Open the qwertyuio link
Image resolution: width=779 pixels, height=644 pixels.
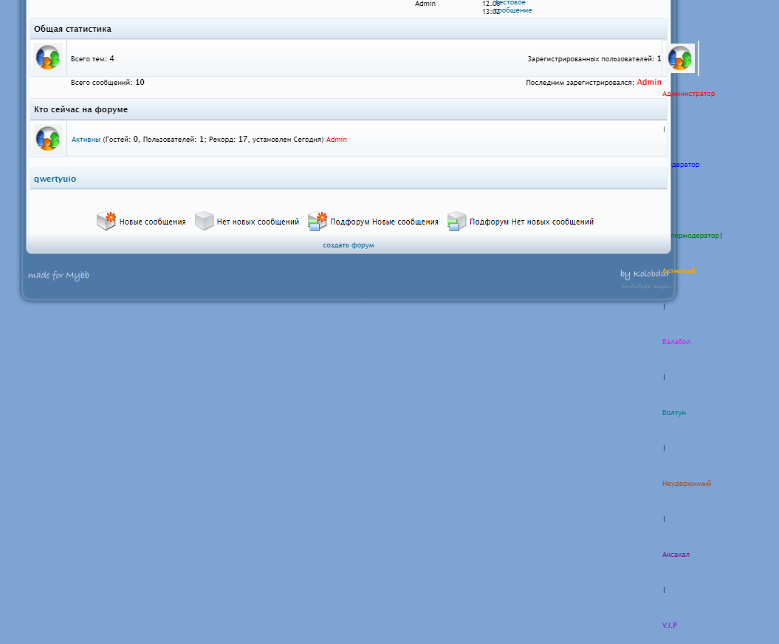pyautogui.click(x=55, y=179)
